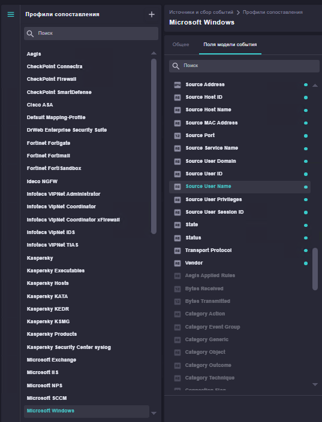Open the hamburger navigation menu
This screenshot has height=422, width=322.
[11, 14]
